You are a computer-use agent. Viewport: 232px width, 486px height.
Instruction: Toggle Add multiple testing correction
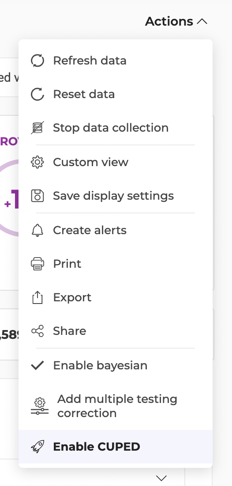[x=116, y=406]
